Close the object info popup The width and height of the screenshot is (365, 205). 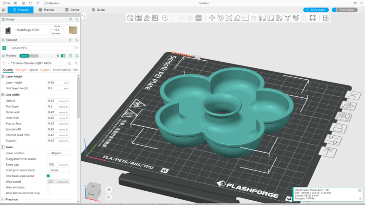pyautogui.click(x=359, y=190)
